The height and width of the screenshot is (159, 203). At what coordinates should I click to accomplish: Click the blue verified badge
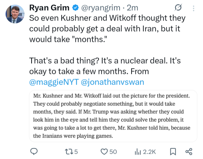click(76, 8)
